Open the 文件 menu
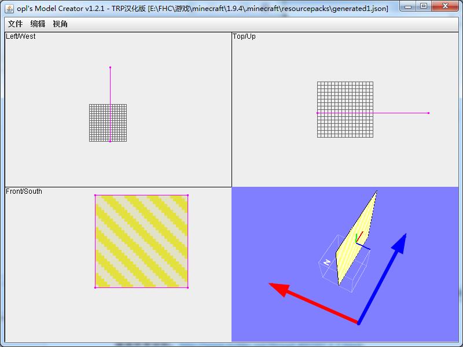 pos(15,24)
